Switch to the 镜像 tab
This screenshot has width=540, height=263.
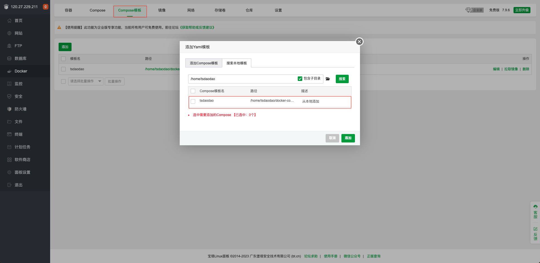pyautogui.click(x=162, y=10)
